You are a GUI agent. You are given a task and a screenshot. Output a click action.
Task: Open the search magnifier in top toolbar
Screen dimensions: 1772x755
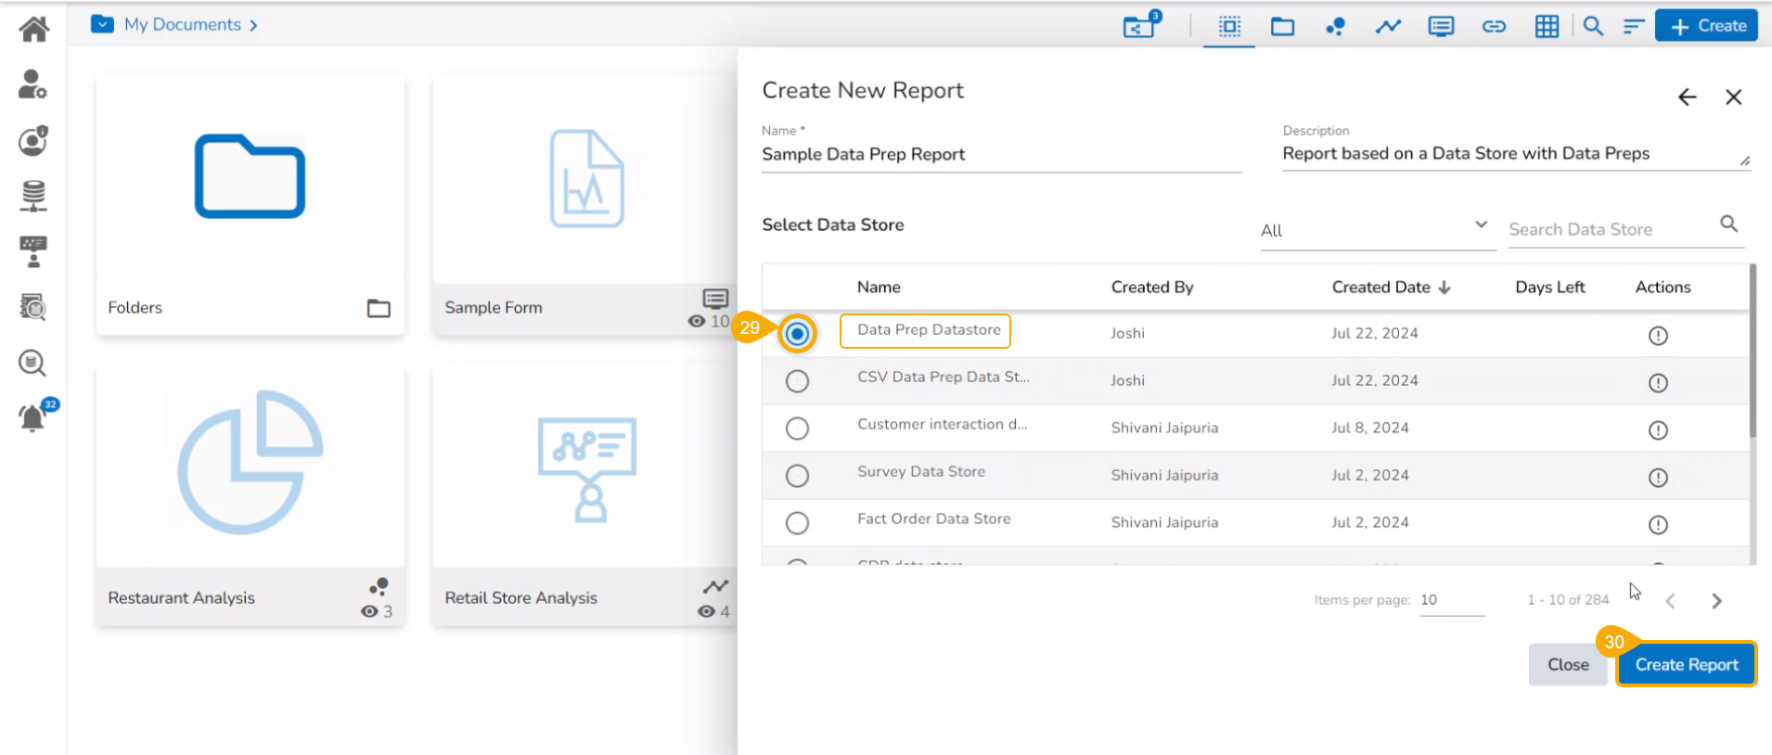click(x=1592, y=27)
